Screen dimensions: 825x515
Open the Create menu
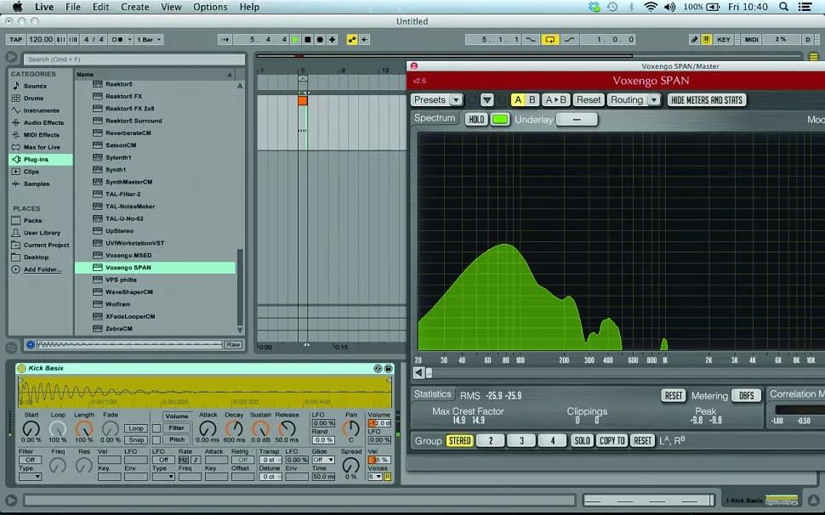(134, 7)
